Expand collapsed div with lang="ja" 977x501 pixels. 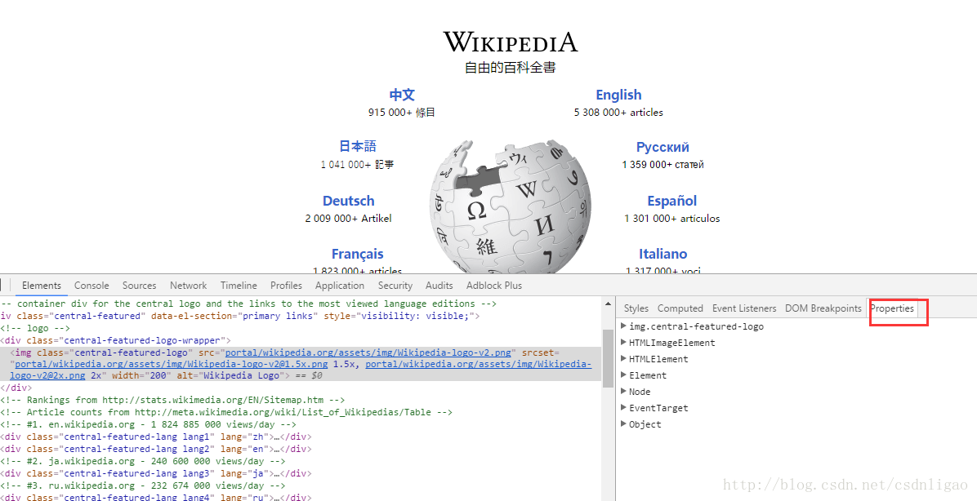(156, 473)
